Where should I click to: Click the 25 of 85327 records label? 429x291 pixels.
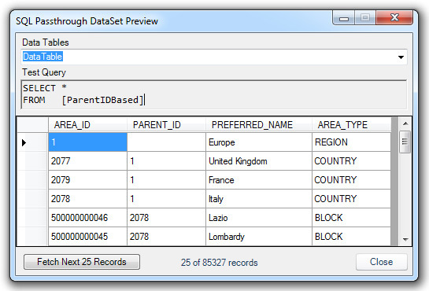219,263
